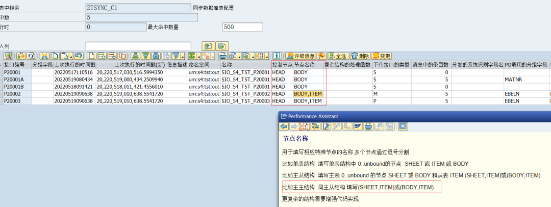Click the 删除 button
551x207 pixels.
pos(360,56)
